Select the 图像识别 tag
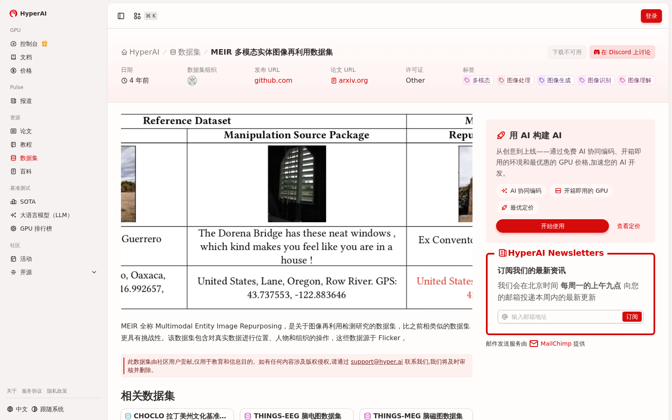The image size is (672, 420). click(x=596, y=80)
